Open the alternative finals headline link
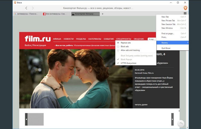This screenshot has height=129, width=201. (85, 45)
